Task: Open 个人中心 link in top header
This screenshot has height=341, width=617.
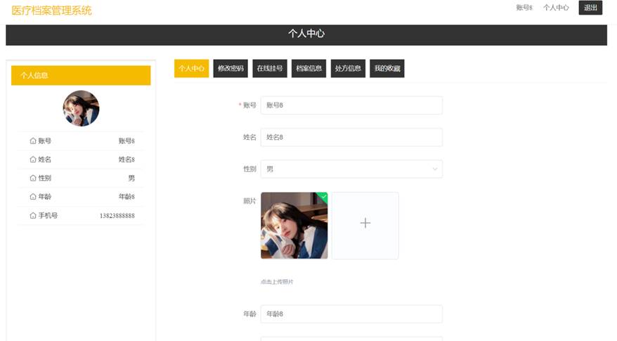Action: pos(556,8)
